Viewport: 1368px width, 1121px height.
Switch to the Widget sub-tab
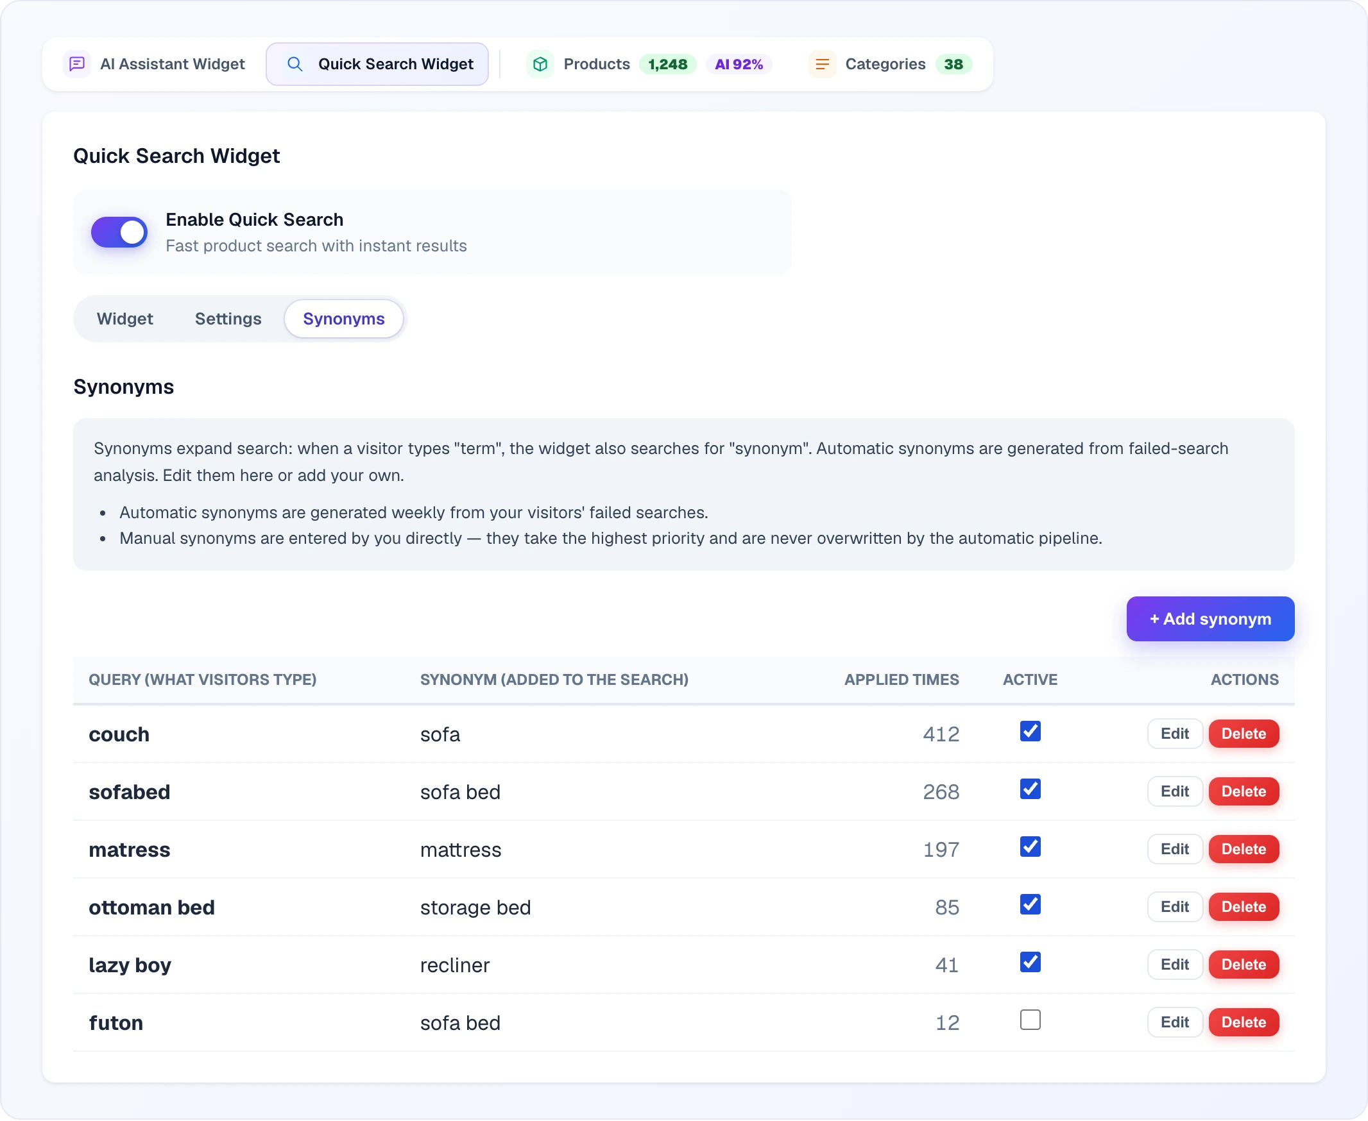point(124,319)
